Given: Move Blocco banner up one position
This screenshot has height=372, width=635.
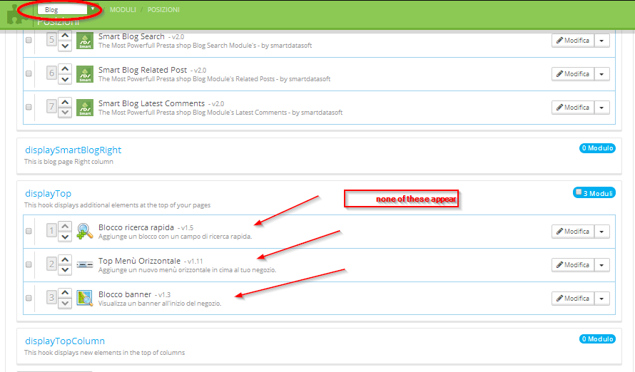Looking at the screenshot, I should coord(65,293).
